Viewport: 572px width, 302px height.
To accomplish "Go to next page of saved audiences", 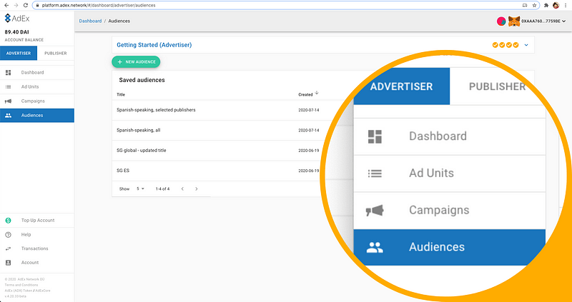I will click(x=196, y=188).
